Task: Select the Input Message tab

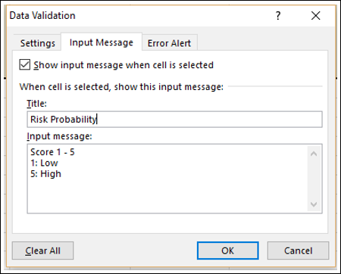Action: coord(102,42)
